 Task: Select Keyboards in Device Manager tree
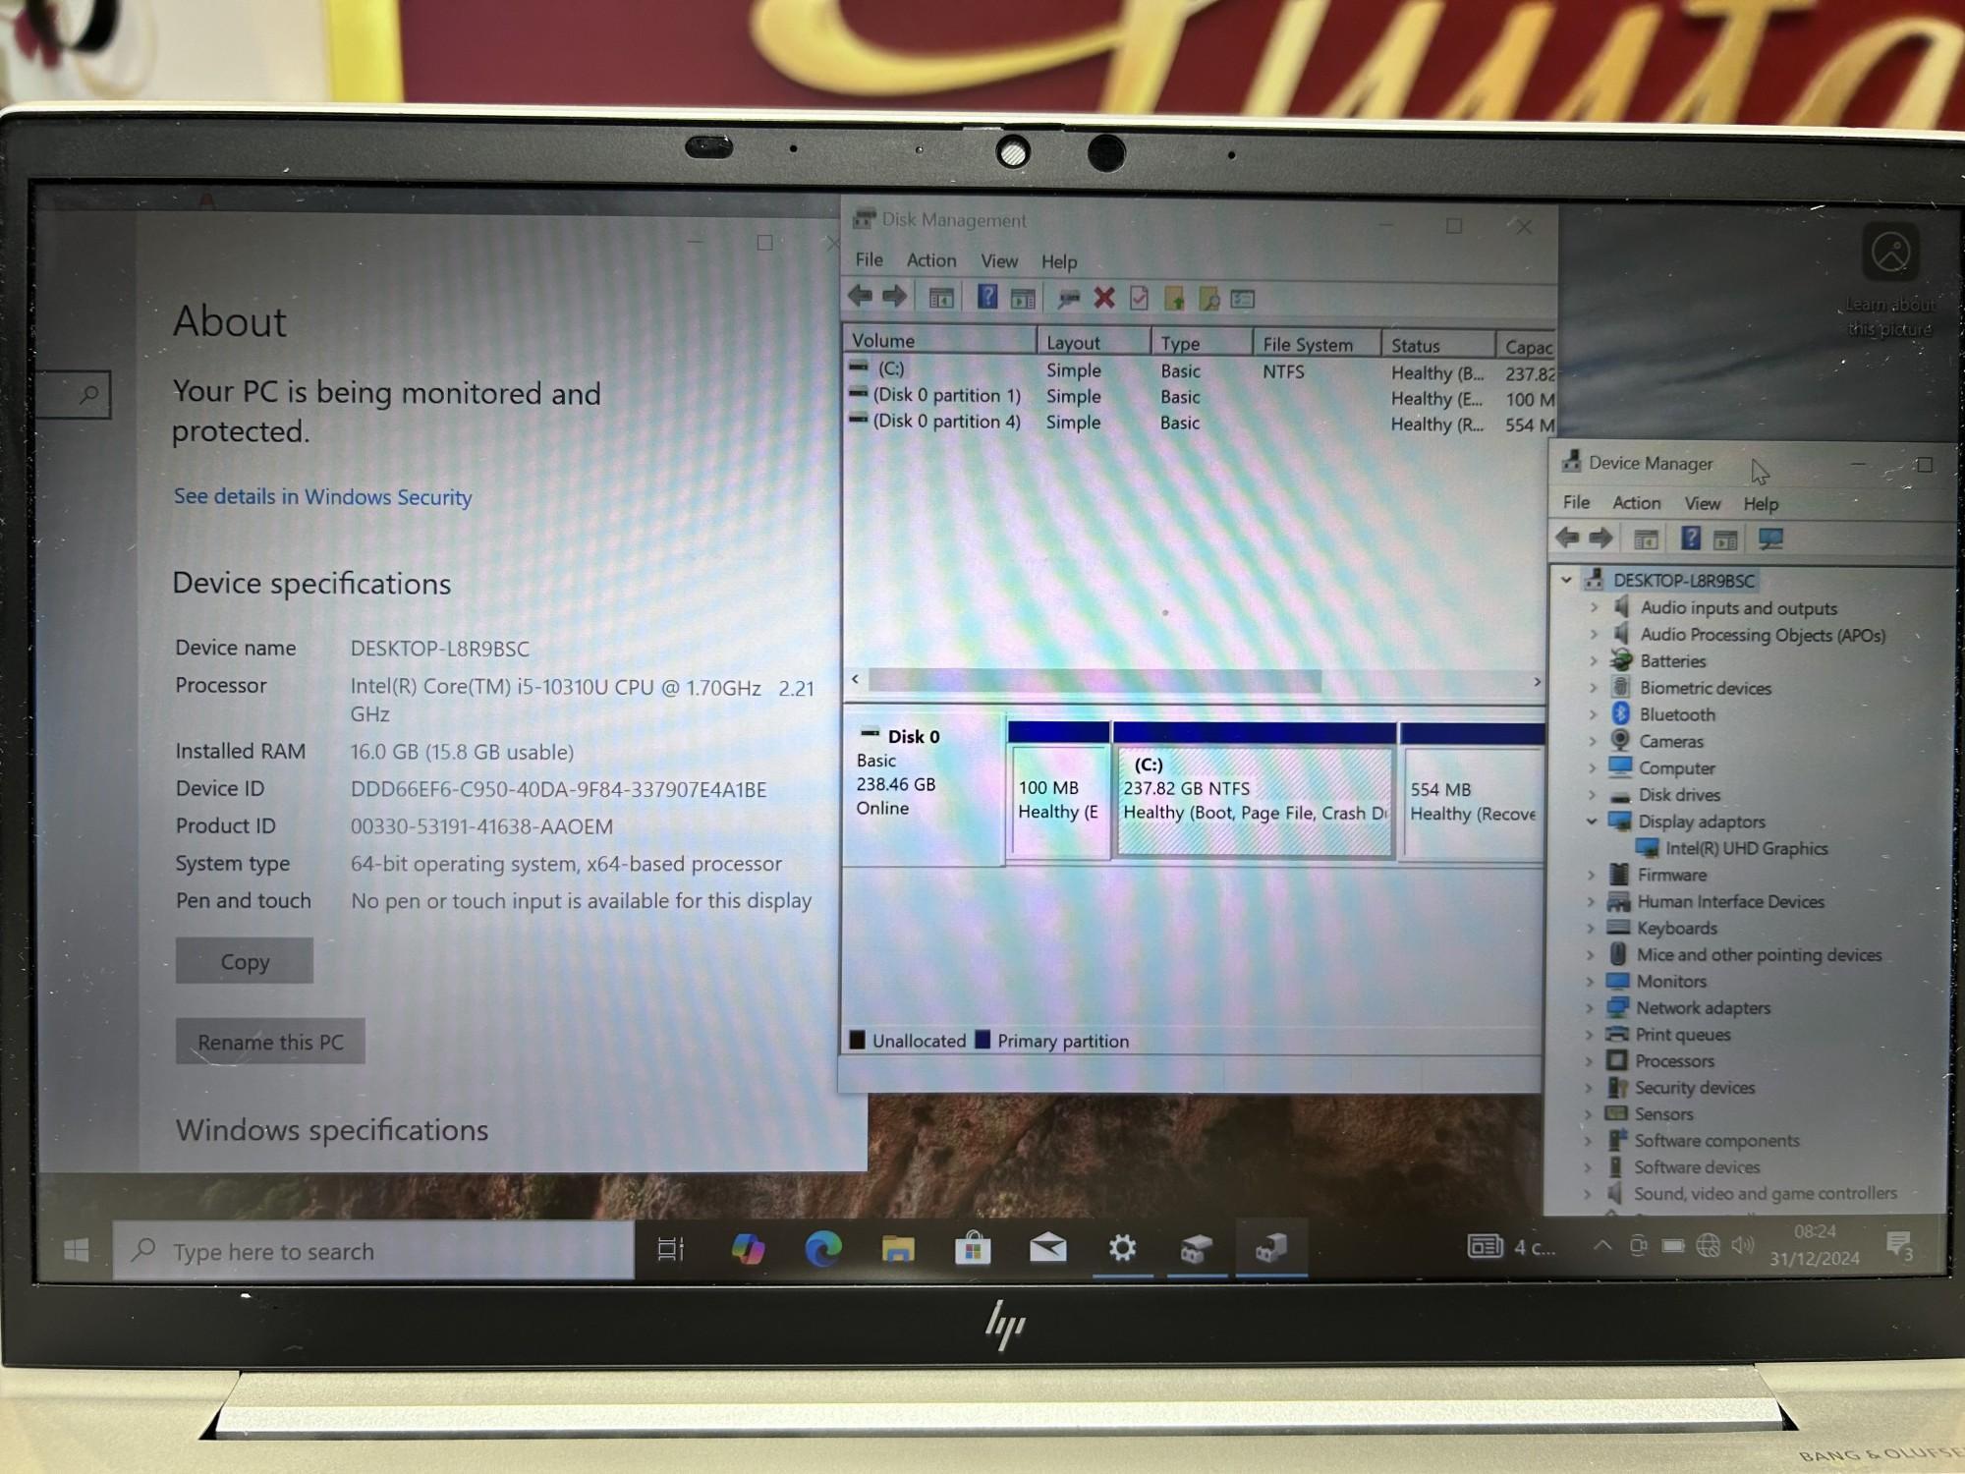(x=1676, y=928)
